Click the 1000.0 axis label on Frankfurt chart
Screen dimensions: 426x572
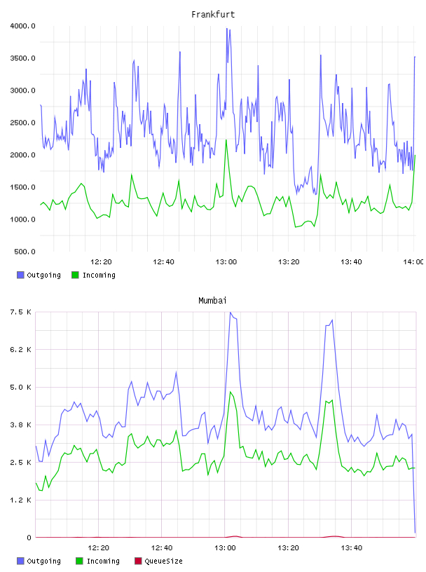(22, 219)
